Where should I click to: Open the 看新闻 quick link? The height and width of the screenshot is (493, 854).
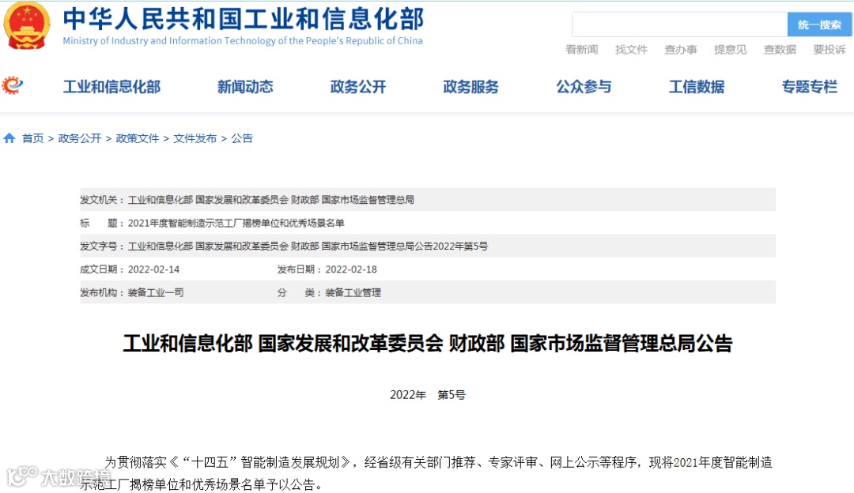(x=582, y=50)
